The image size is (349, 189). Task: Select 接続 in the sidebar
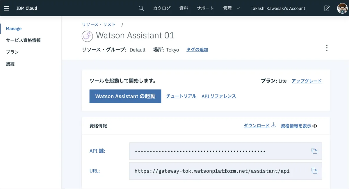click(10, 64)
